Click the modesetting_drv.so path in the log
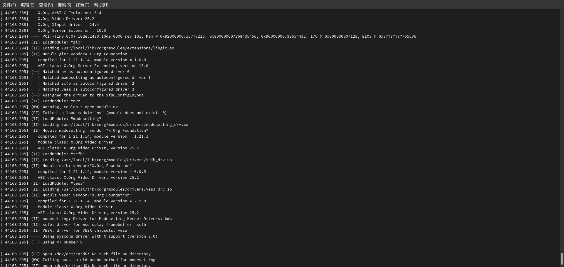 125,125
